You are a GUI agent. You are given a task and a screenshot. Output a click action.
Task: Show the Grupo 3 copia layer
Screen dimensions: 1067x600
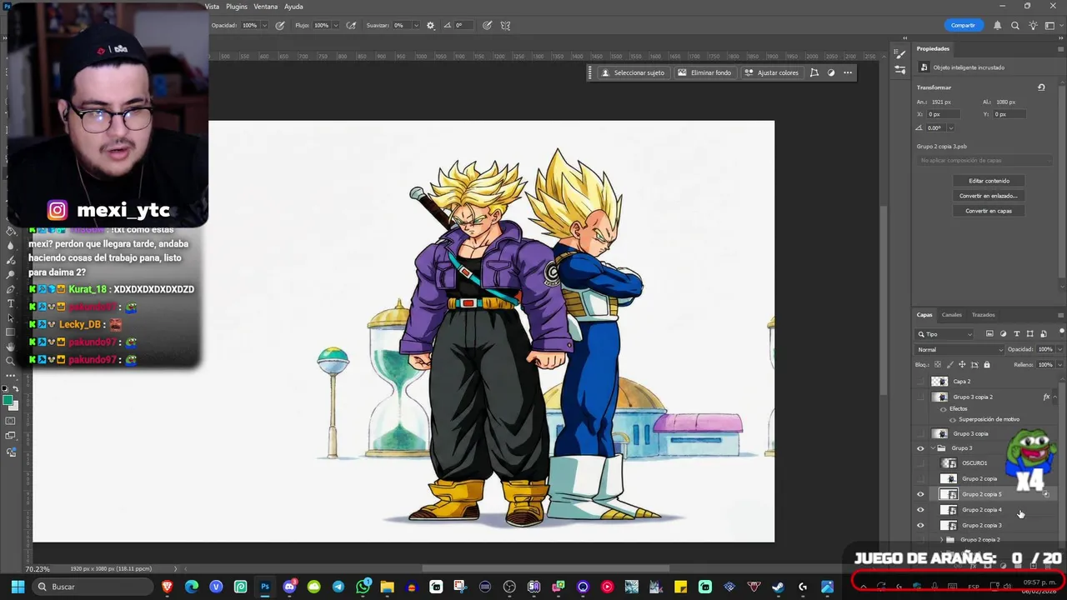920,433
